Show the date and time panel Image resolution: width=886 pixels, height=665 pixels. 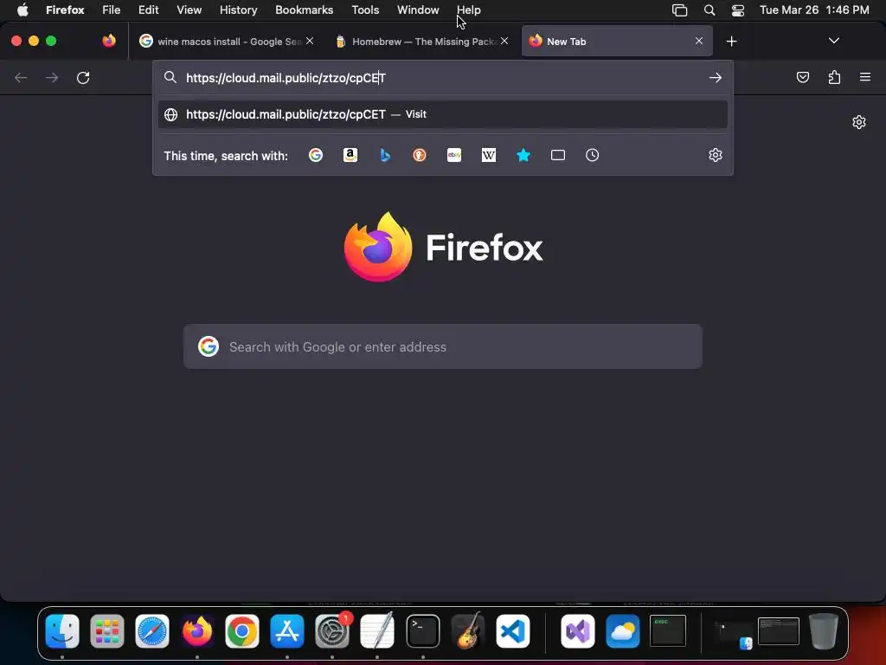[814, 10]
